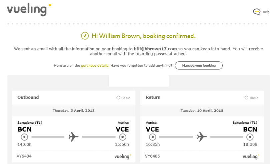Click Vueling logo in outbound flight card

pos(123,156)
